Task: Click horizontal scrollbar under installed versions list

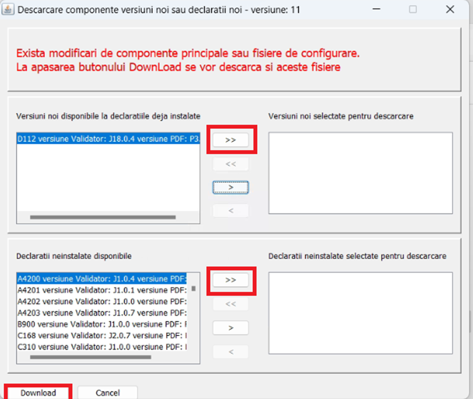Action: pyautogui.click(x=102, y=217)
